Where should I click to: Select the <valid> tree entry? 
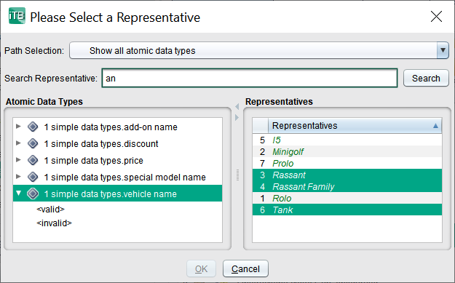[x=50, y=210]
